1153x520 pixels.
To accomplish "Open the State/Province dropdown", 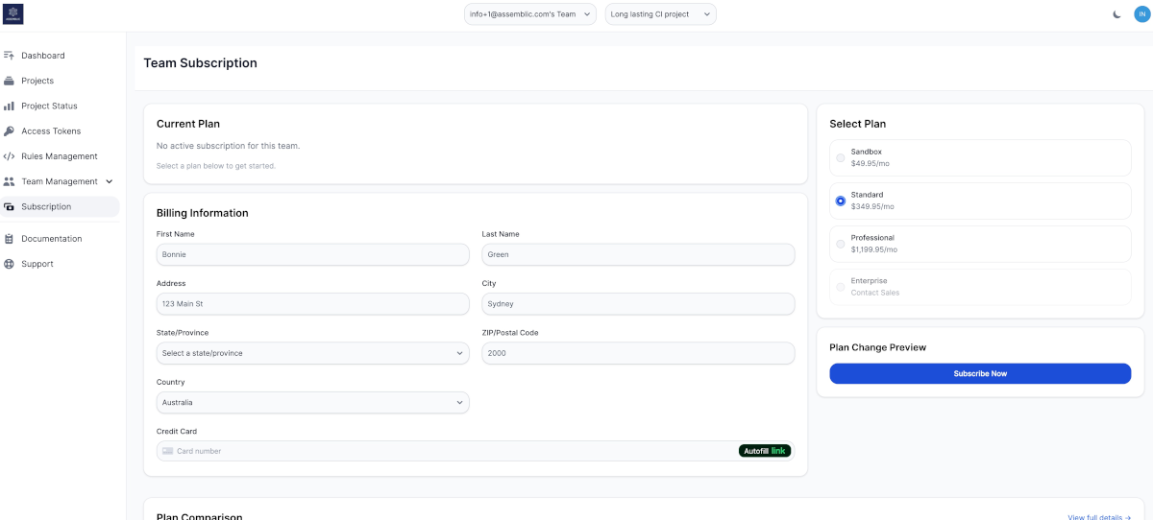I will pyautogui.click(x=313, y=353).
